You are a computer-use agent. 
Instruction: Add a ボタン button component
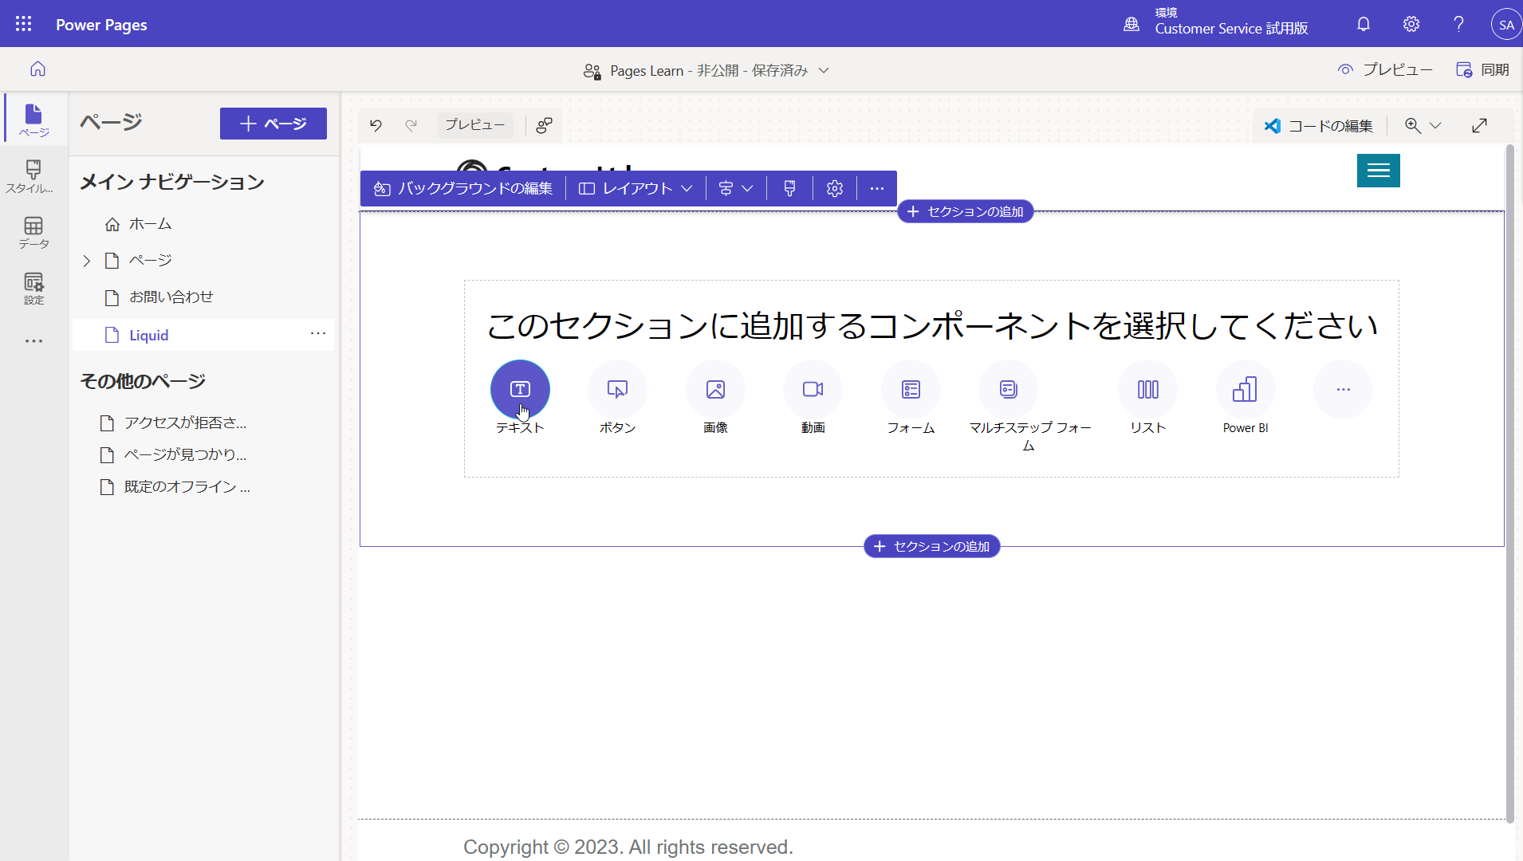pyautogui.click(x=617, y=389)
